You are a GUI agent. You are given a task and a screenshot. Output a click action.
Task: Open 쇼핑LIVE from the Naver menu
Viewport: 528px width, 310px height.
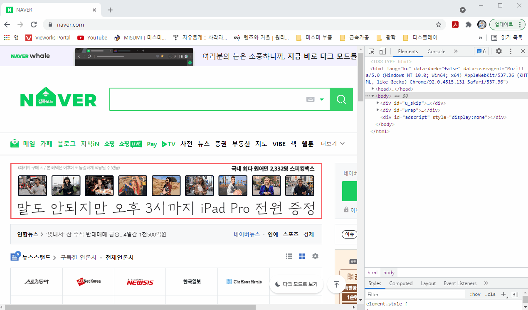pyautogui.click(x=131, y=144)
